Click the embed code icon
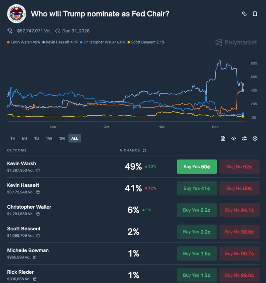This screenshot has height=283, width=266. (234, 139)
